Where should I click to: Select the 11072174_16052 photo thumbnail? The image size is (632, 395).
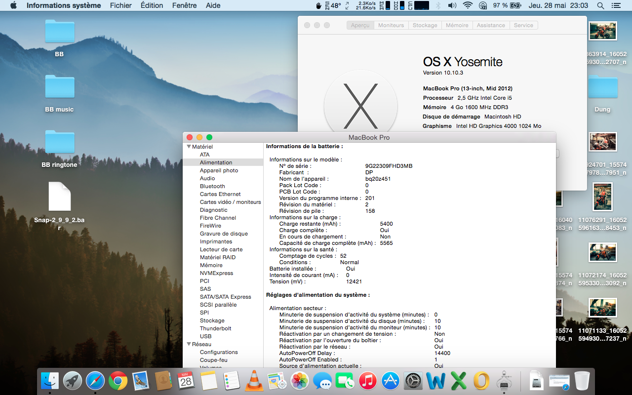(603, 252)
